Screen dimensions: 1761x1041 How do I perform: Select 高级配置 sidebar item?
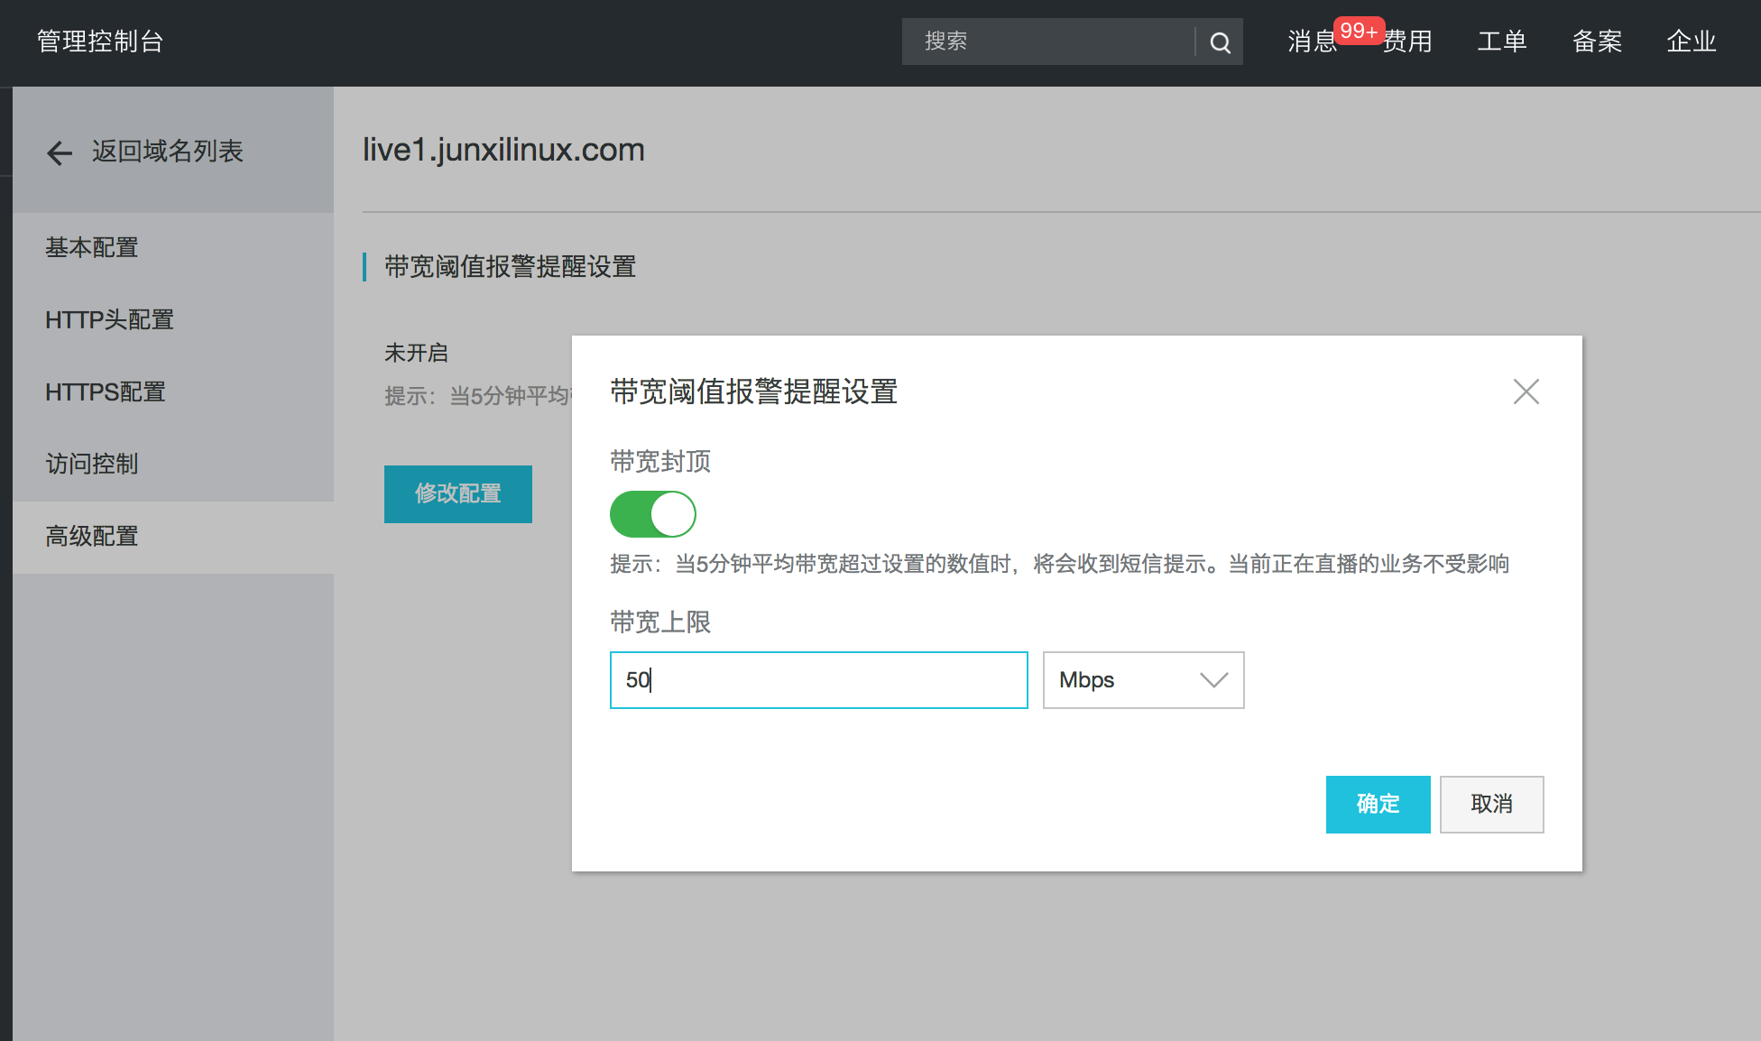click(x=92, y=536)
